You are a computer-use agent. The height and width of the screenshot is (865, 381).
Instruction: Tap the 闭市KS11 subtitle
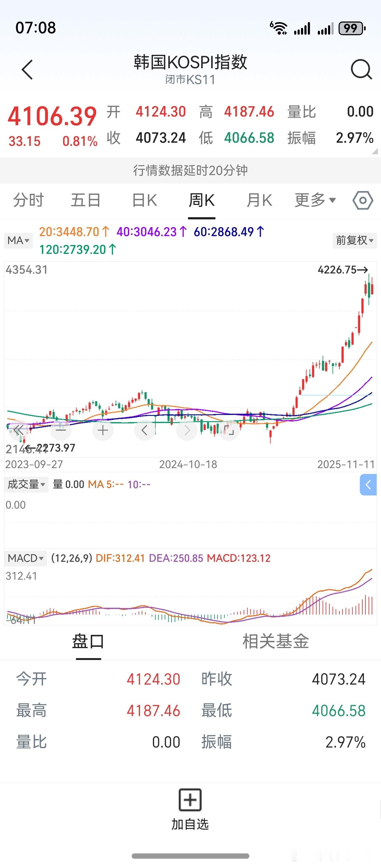190,79
